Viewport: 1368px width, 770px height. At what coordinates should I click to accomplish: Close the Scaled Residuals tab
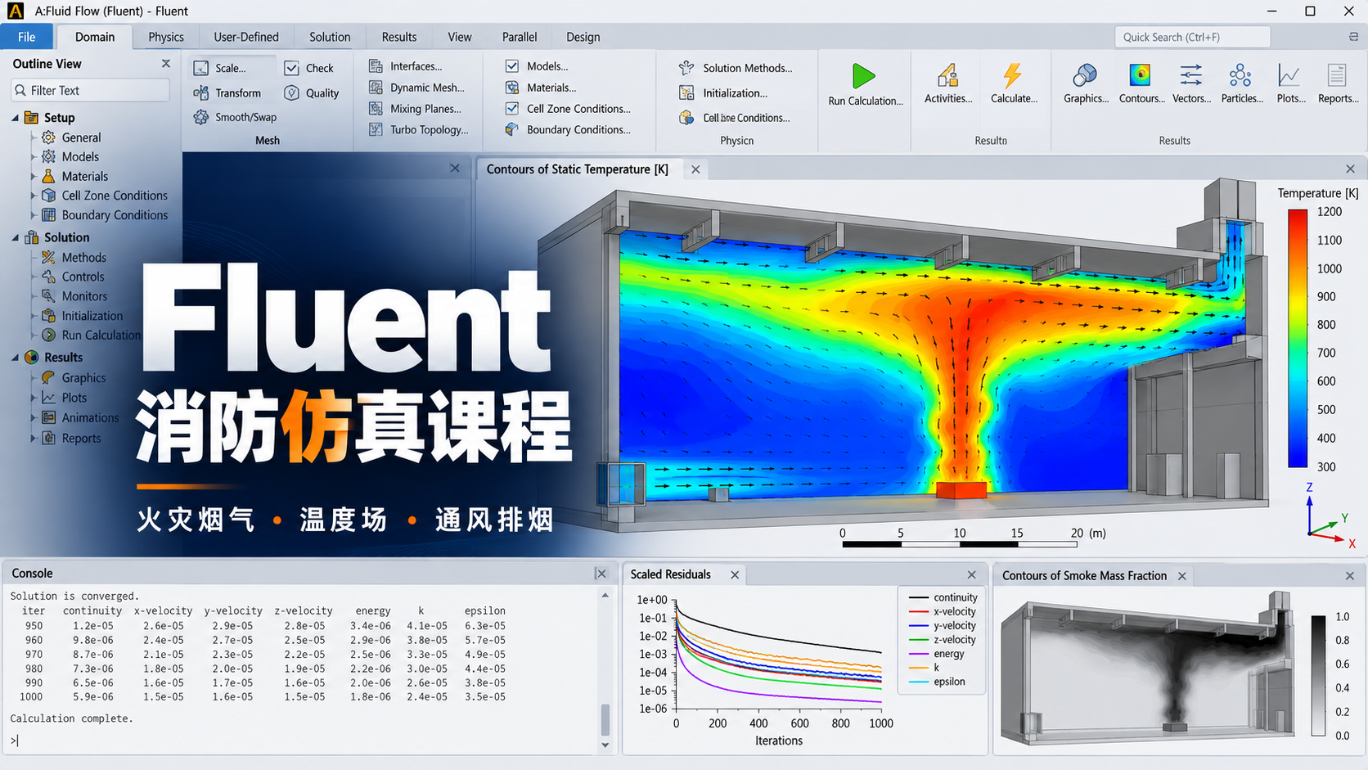coord(735,575)
